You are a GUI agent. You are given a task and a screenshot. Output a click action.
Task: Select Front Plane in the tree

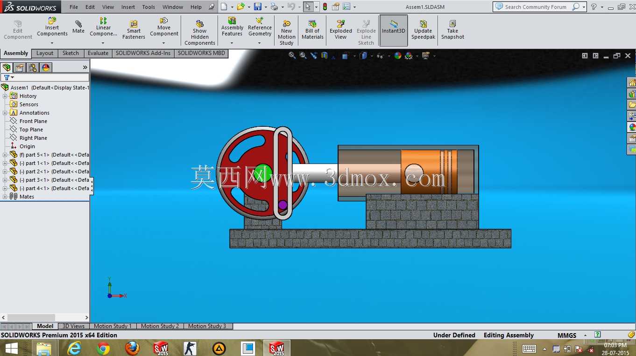33,121
